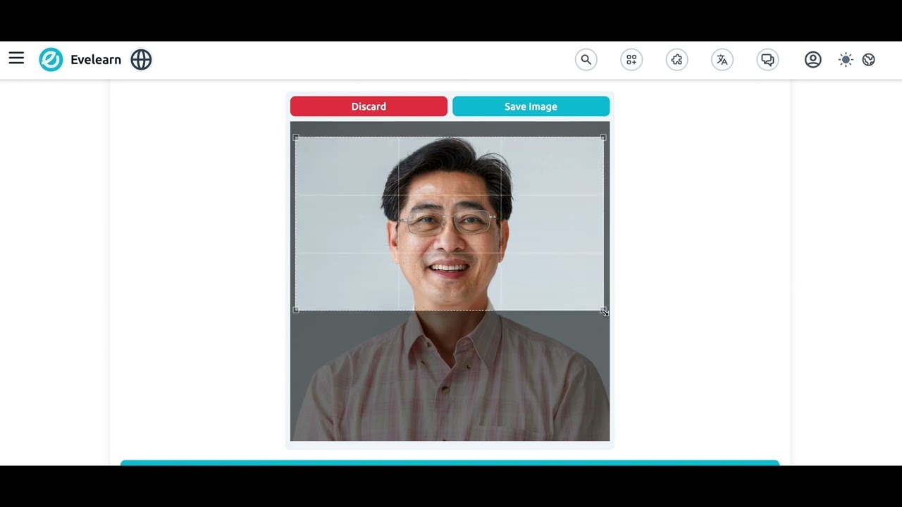The image size is (902, 507).
Task: Click the bottom-left crop handle
Action: 296,310
